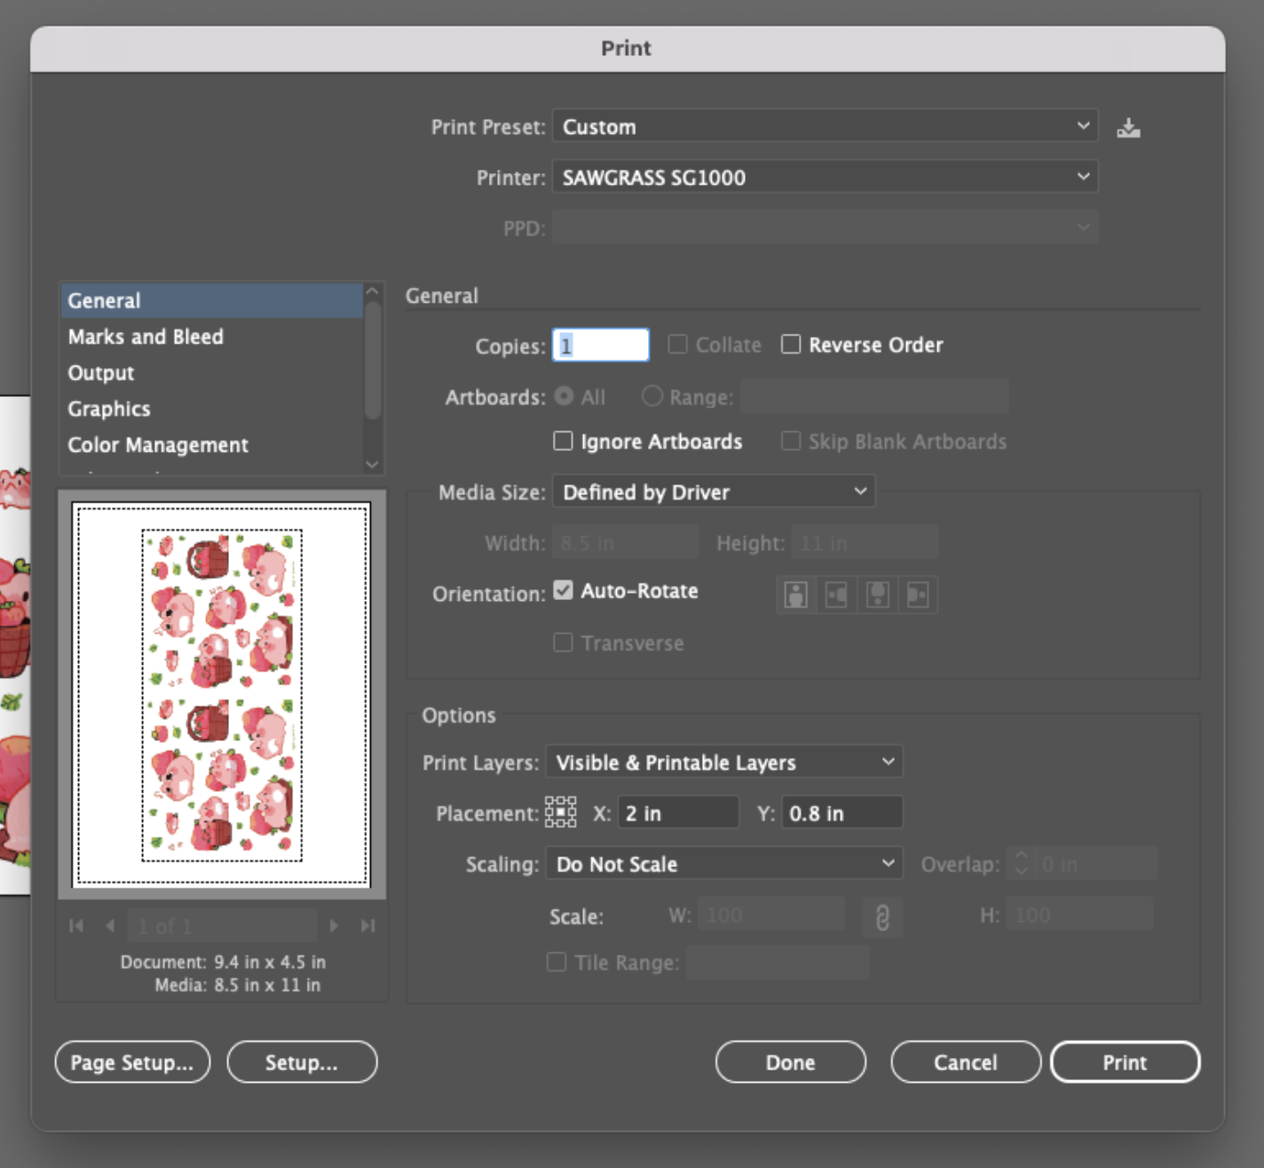This screenshot has height=1168, width=1264.
Task: Click the placement Y field
Action: [842, 813]
